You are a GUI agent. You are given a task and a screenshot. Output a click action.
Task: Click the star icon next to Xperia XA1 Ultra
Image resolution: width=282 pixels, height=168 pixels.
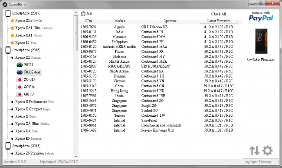click(x=12, y=28)
